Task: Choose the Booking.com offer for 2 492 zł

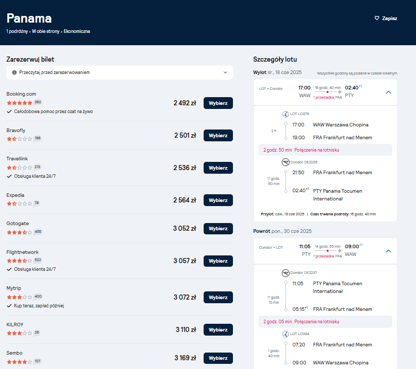Action: point(218,103)
